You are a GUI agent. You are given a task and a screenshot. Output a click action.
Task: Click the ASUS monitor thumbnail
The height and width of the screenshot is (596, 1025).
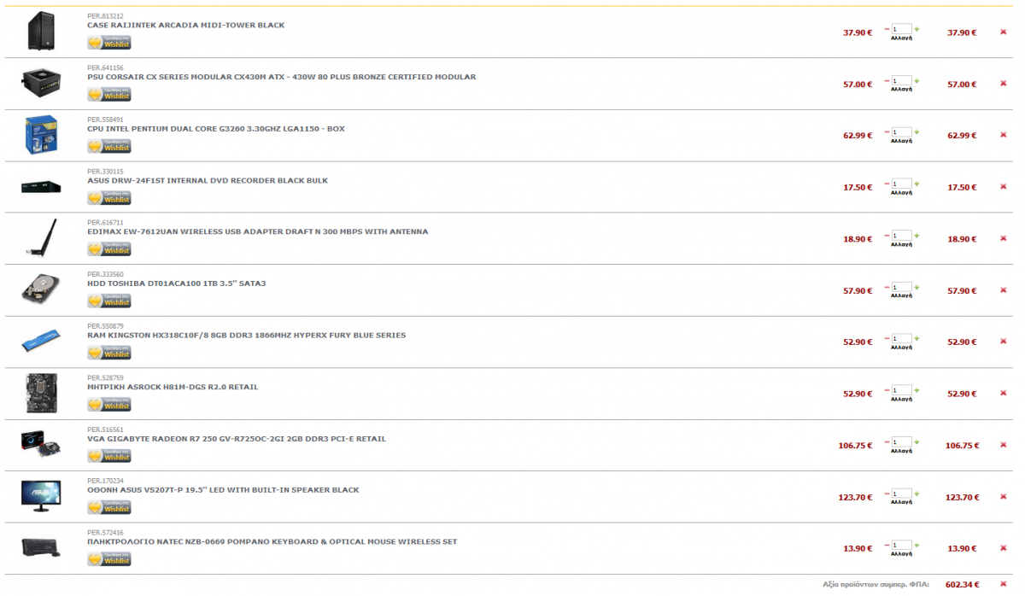[41, 496]
